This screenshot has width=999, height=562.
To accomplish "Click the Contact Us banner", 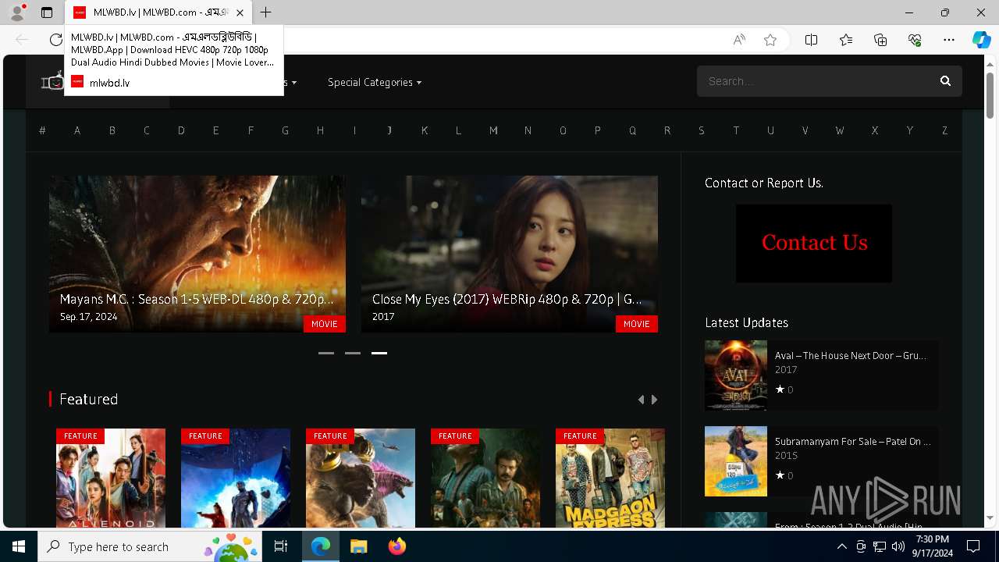I will (814, 244).
